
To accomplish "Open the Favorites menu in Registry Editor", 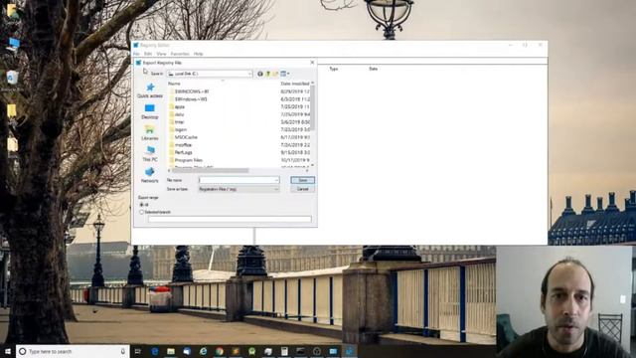I will 180,54.
